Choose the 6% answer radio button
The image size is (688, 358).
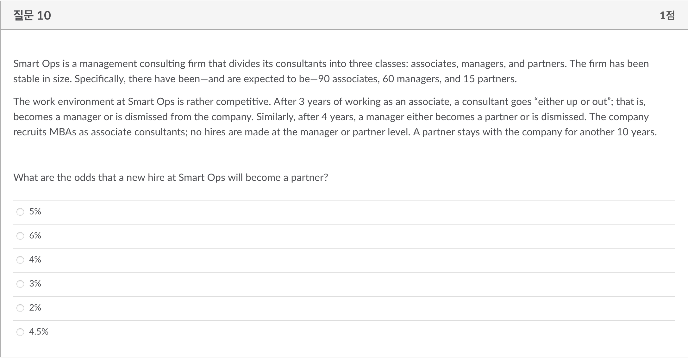[x=20, y=236]
